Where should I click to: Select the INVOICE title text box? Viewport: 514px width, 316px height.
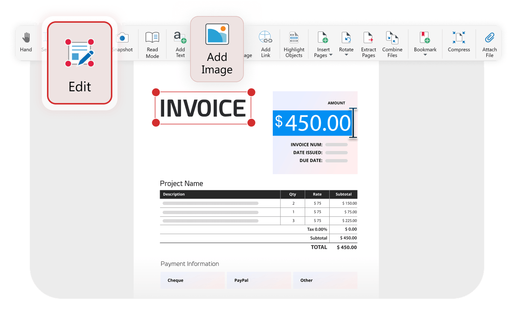coord(203,108)
